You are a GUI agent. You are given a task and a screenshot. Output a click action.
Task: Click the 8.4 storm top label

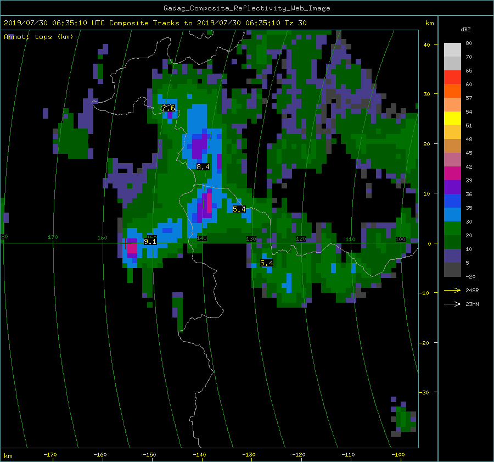(x=203, y=167)
